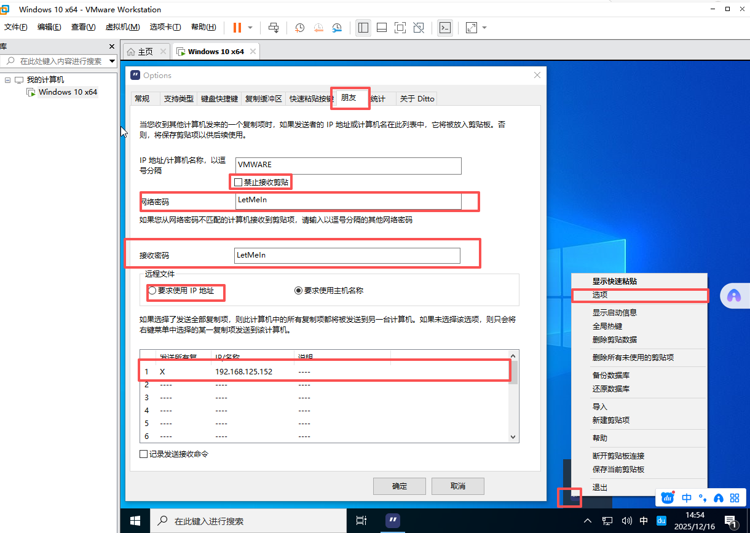Switch to the 键盘快捷键 tab
This screenshot has height=533, width=750.
point(219,98)
